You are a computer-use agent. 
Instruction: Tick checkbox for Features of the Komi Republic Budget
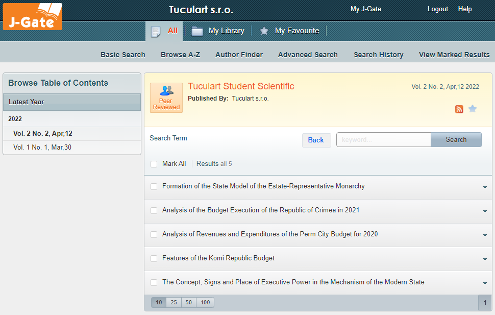[154, 259]
